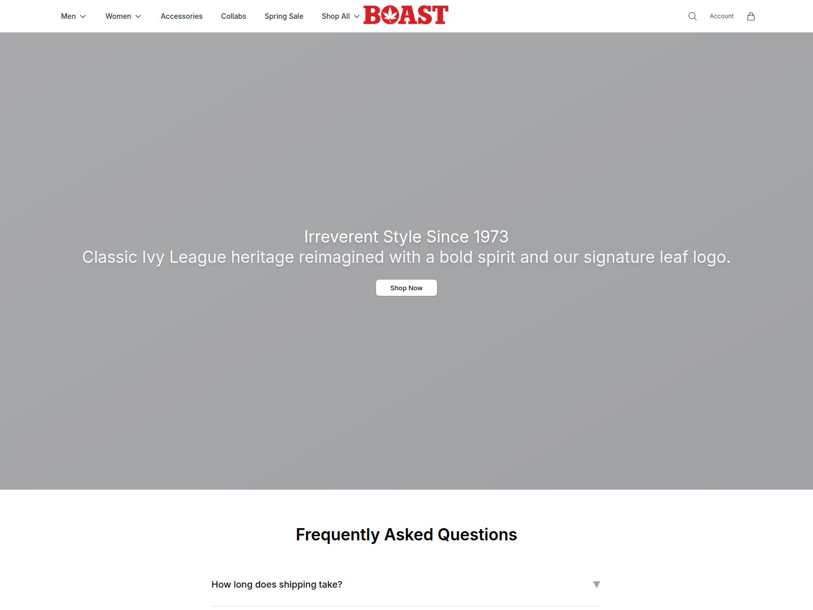Viewport: 813px width, 610px height.
Task: Click the Classic Ivy League heritage tagline
Action: 407,257
